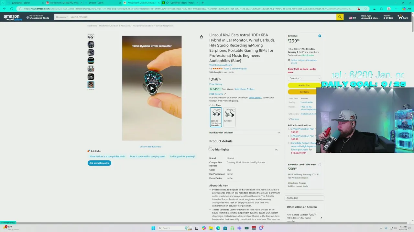Open the shopping cart icon
Screen dimensions: 414x232
(403, 17)
